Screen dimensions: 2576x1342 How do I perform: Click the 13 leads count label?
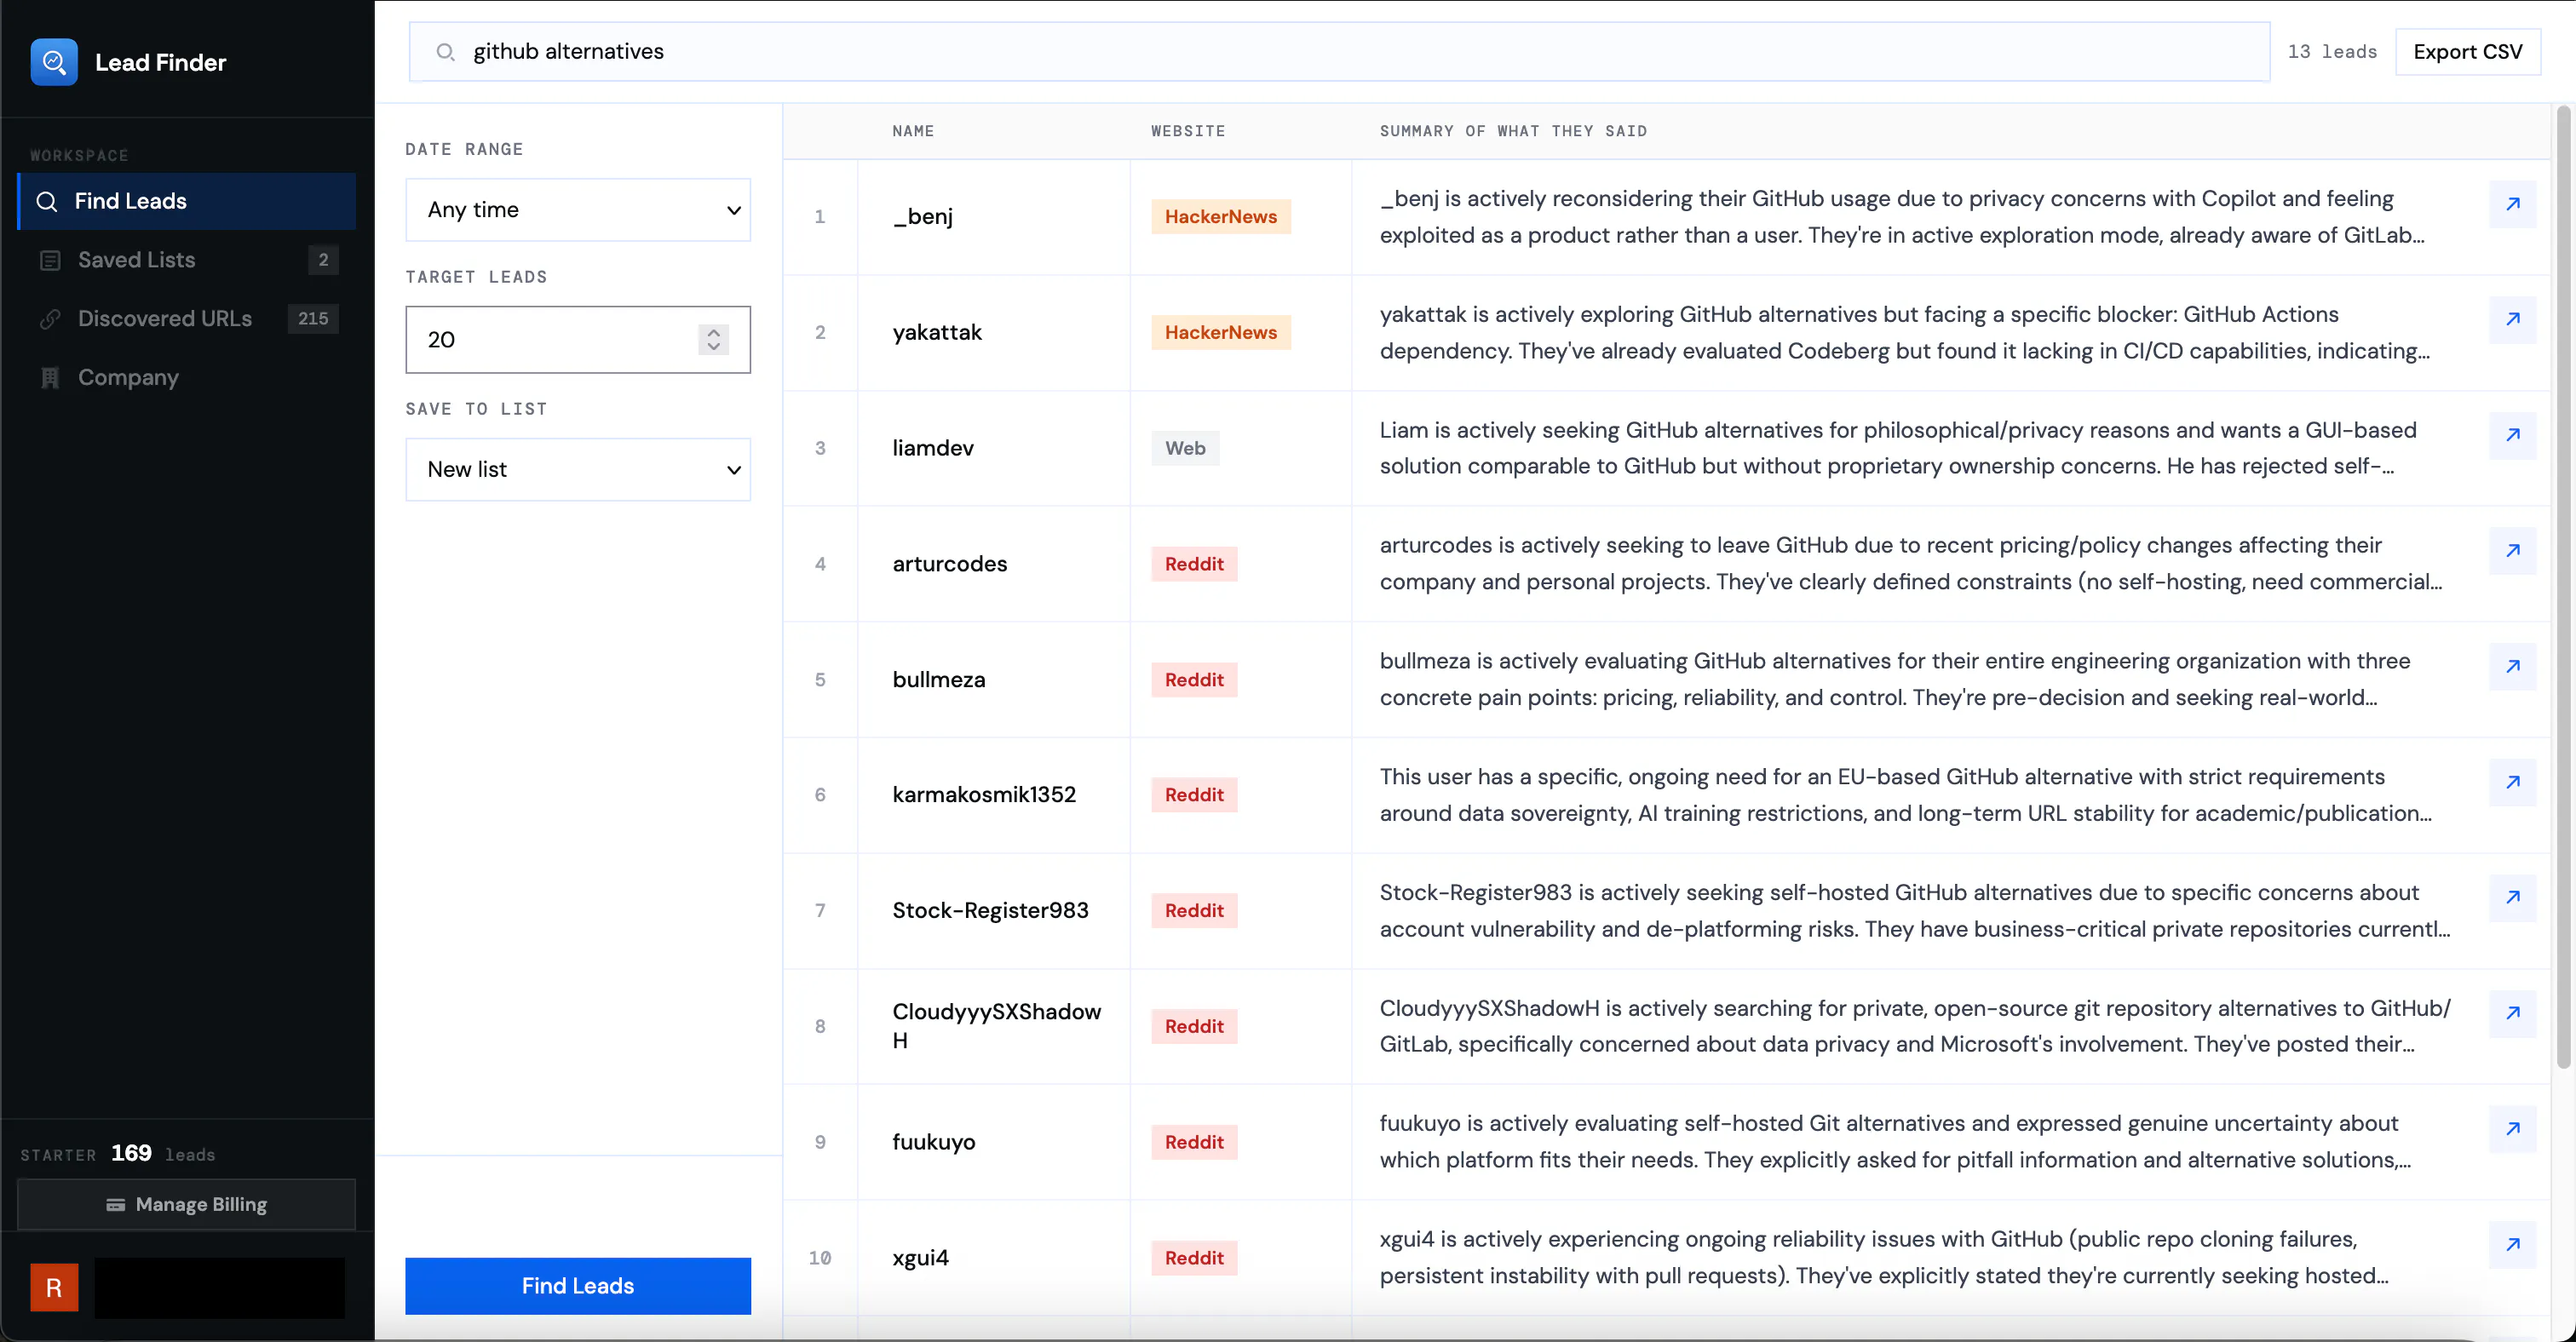2332,52
